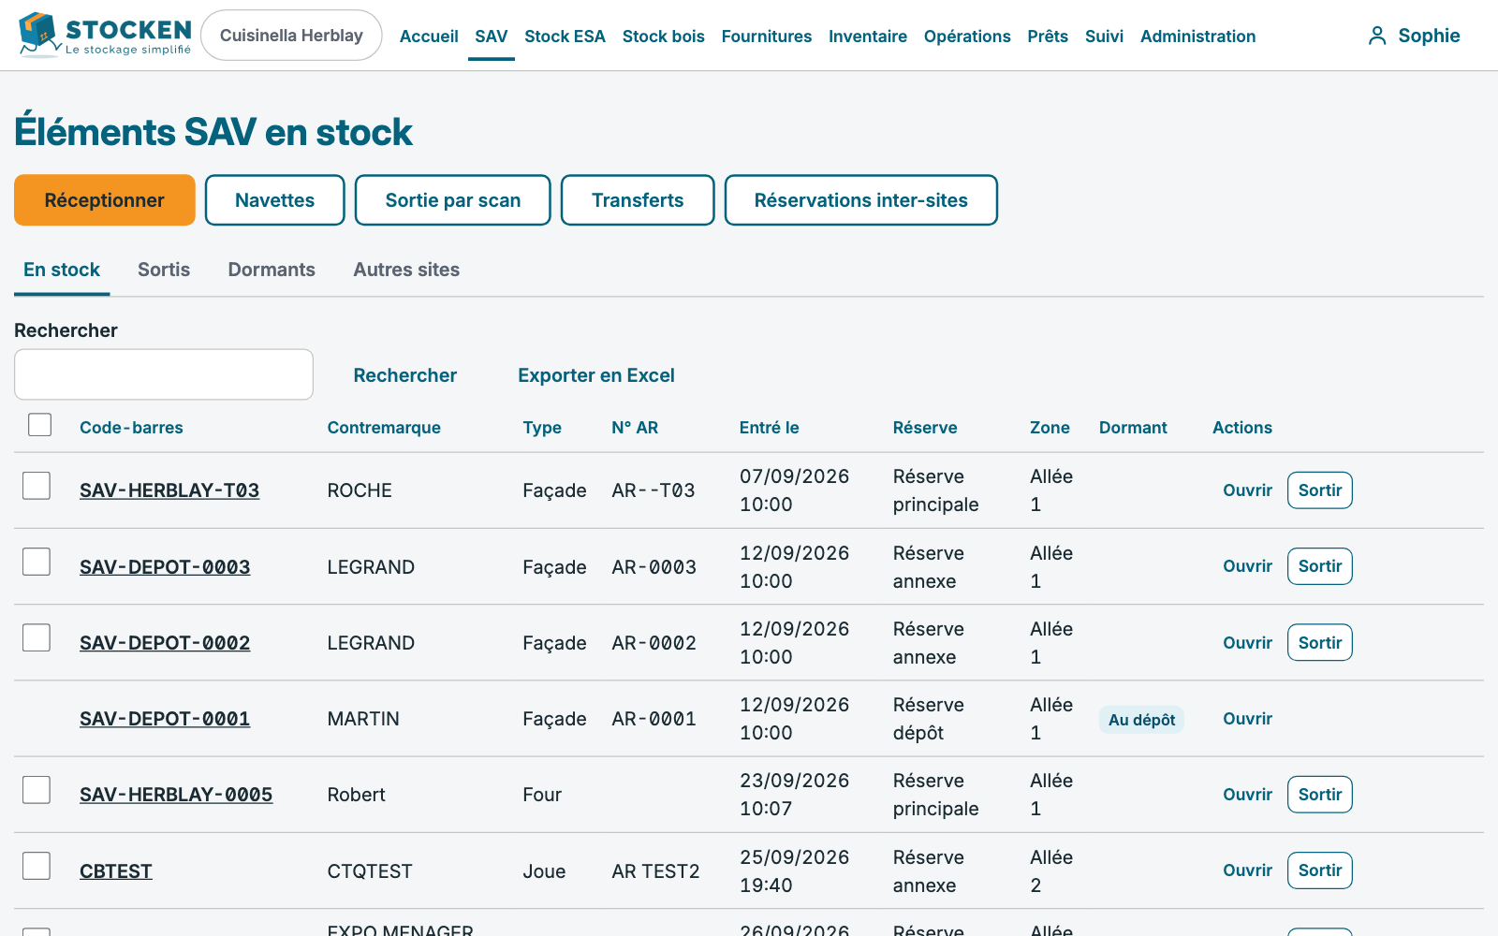Screen dimensions: 1498x936
Task: Check the box for SAV-HERBLAY-T03
Action: [x=37, y=486]
